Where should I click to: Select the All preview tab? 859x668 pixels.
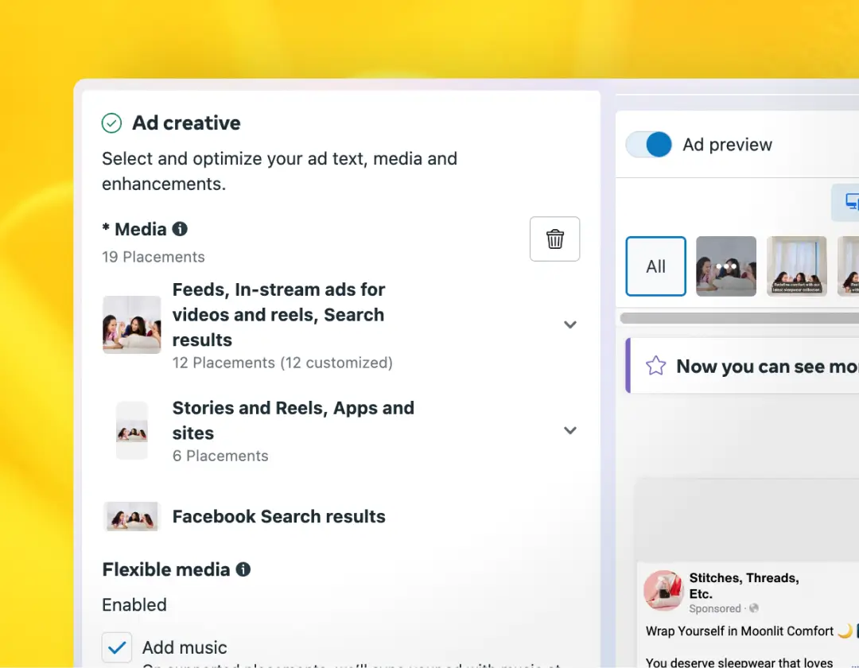click(655, 266)
